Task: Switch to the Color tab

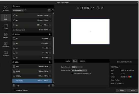Action: click(x=75, y=61)
